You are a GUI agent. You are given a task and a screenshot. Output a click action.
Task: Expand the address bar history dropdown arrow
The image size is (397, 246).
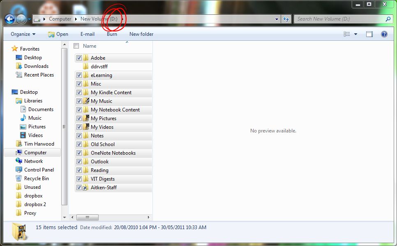(277, 19)
